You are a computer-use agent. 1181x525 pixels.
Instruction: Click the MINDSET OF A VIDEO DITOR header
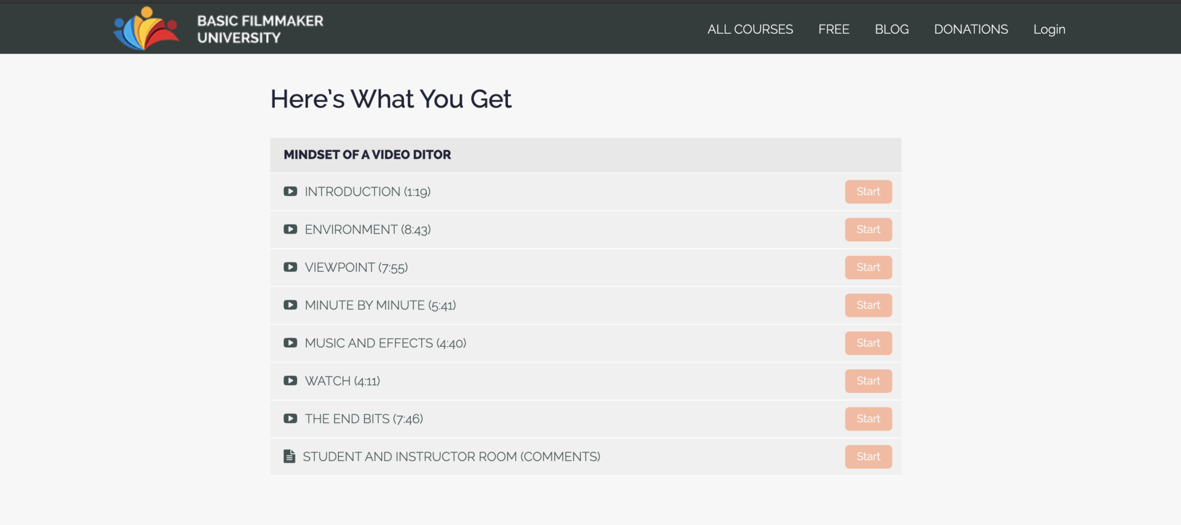click(367, 155)
